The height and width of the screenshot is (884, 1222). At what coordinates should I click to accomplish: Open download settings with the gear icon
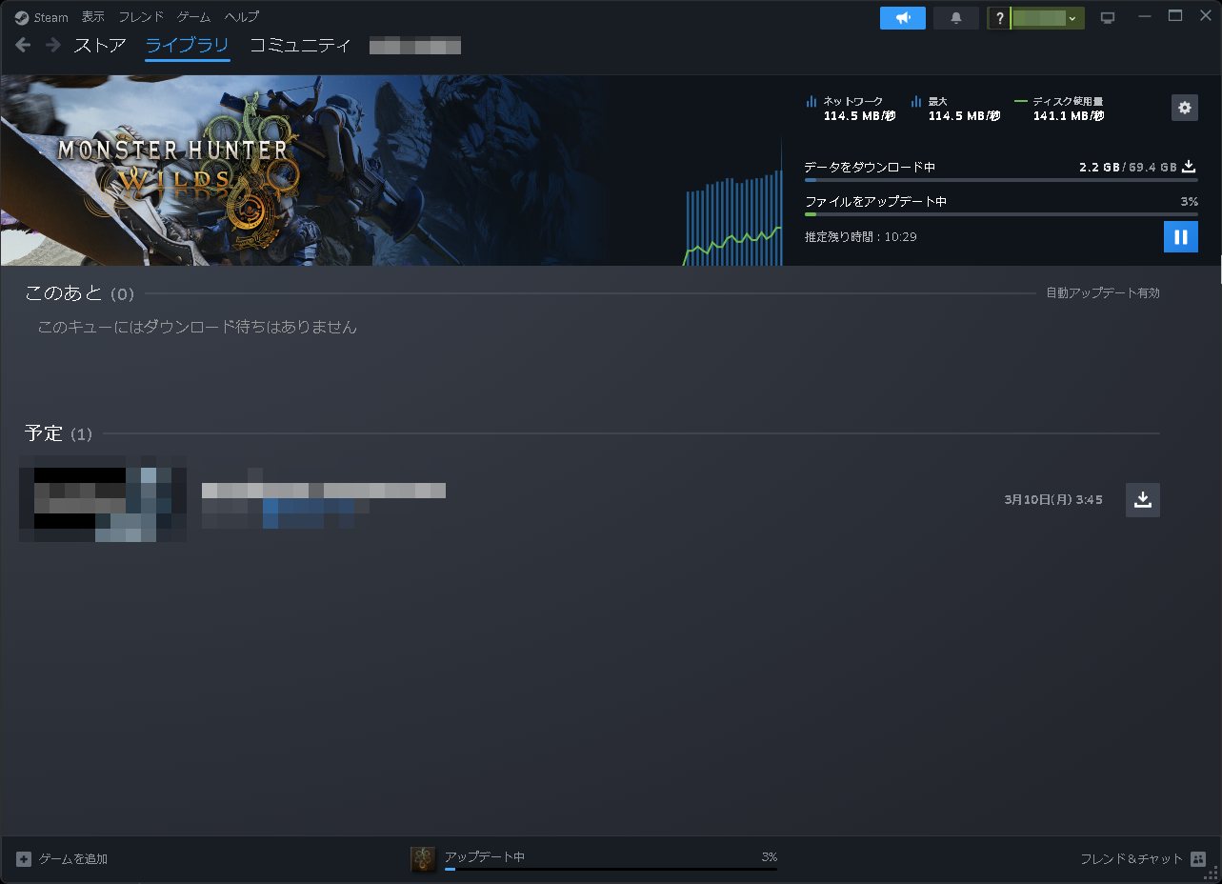click(x=1184, y=108)
